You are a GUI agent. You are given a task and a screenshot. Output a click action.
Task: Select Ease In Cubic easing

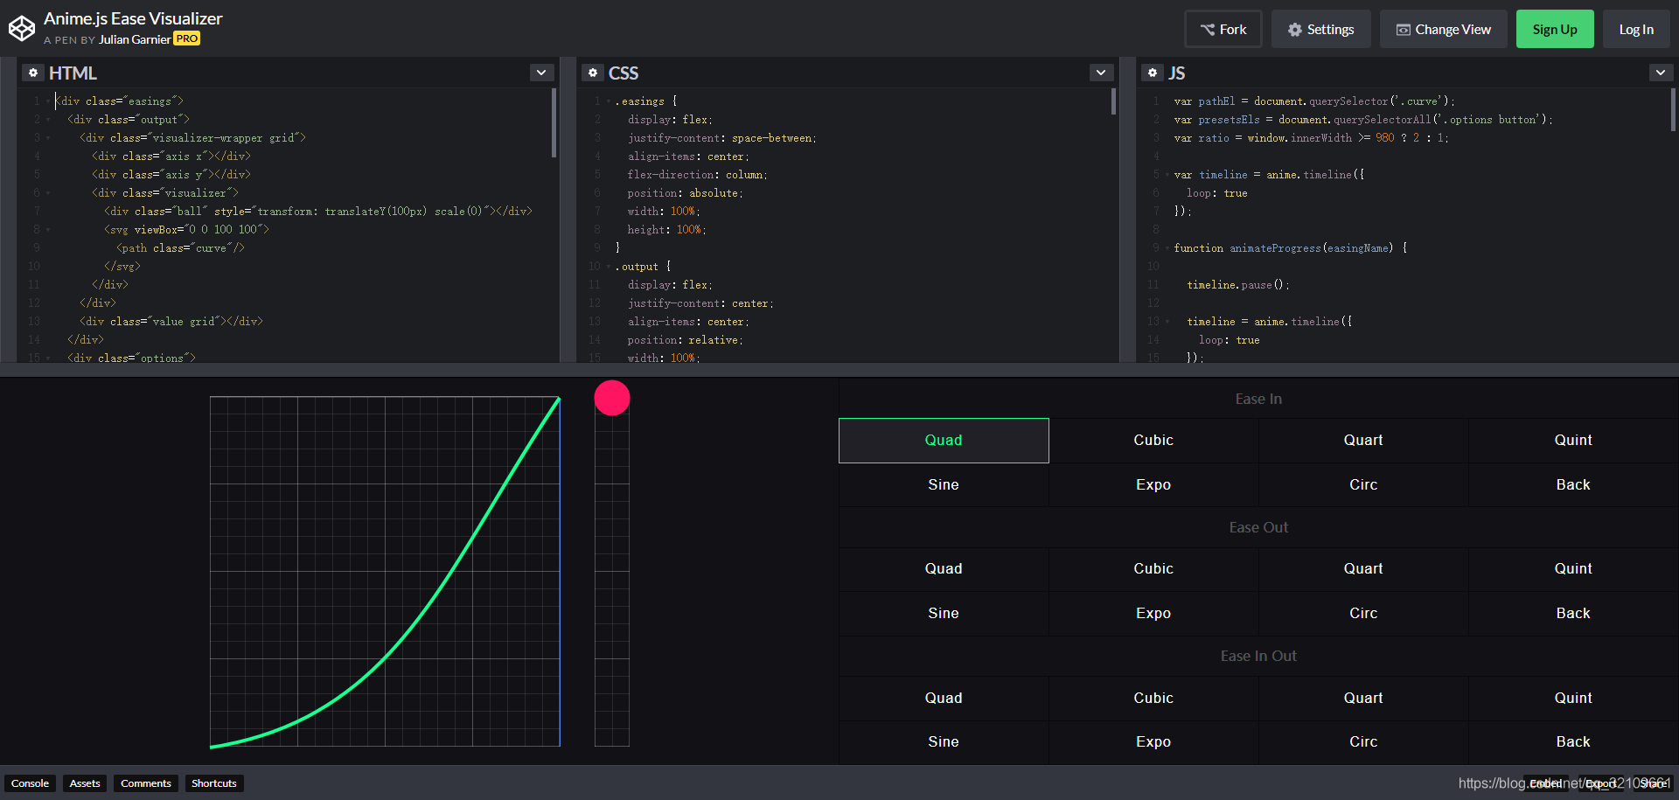coord(1153,441)
